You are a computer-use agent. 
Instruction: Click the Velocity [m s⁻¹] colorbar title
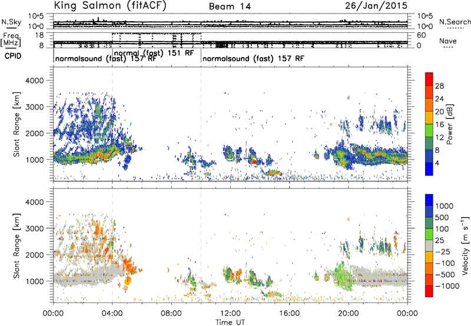(x=466, y=245)
